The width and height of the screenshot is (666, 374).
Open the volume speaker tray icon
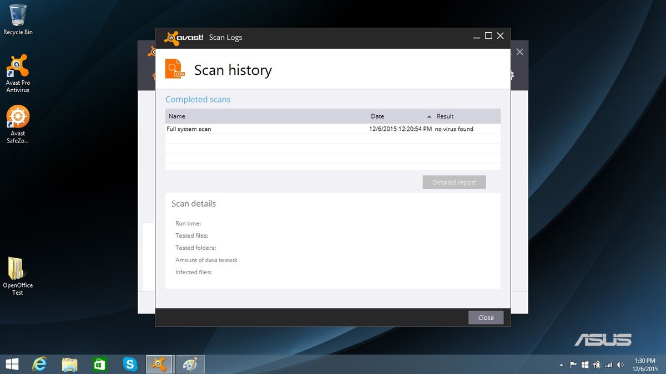coord(619,365)
